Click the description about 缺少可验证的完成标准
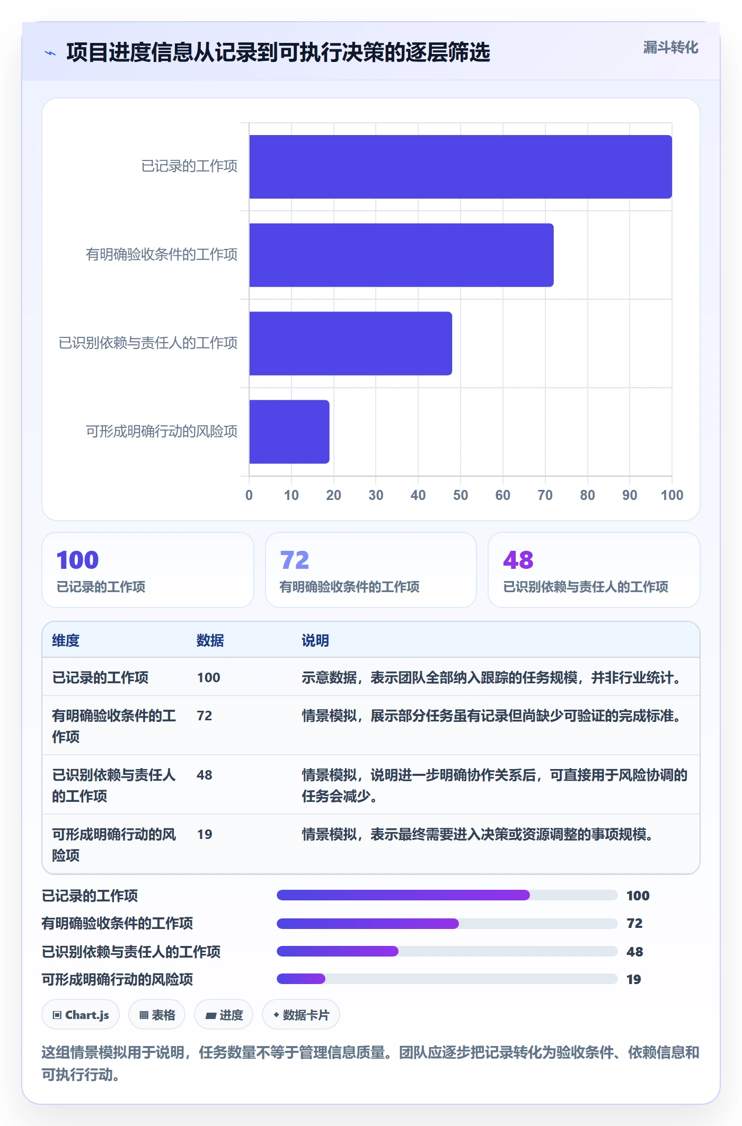This screenshot has width=742, height=1126. click(493, 716)
